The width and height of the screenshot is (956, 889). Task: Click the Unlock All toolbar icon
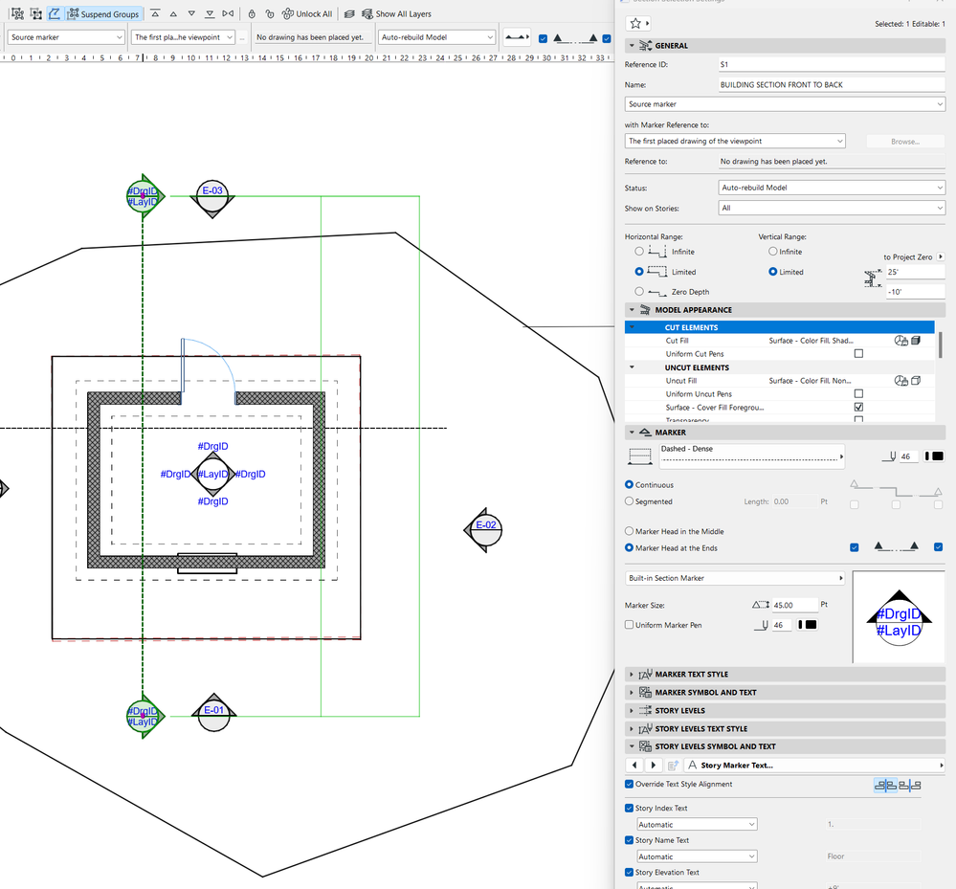point(288,14)
